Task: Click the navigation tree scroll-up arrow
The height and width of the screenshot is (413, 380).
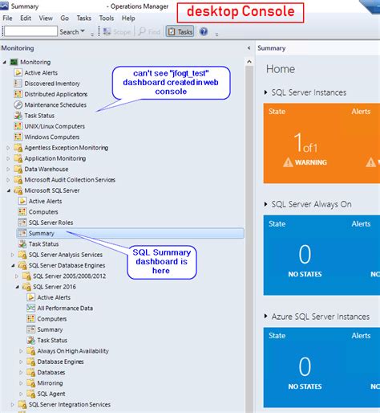Action: pyautogui.click(x=249, y=62)
